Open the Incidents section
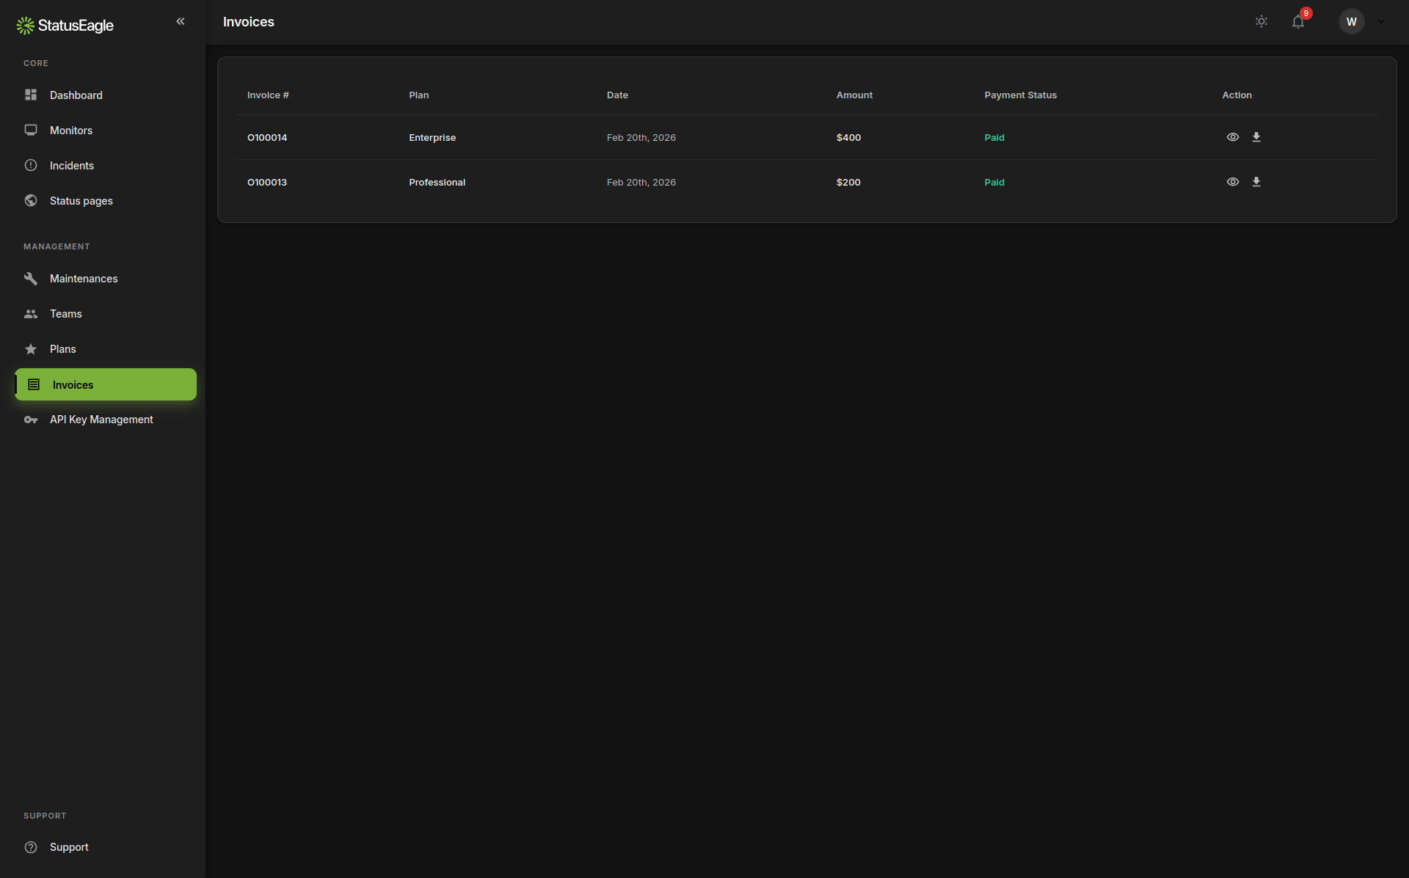The width and height of the screenshot is (1409, 878). [x=72, y=165]
